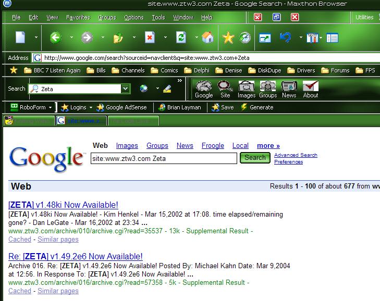Click the highlighter pen icon
The image size is (380, 301).
pyautogui.click(x=167, y=89)
